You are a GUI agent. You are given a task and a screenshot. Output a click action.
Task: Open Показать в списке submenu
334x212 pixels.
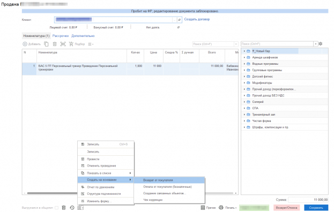tap(106, 173)
